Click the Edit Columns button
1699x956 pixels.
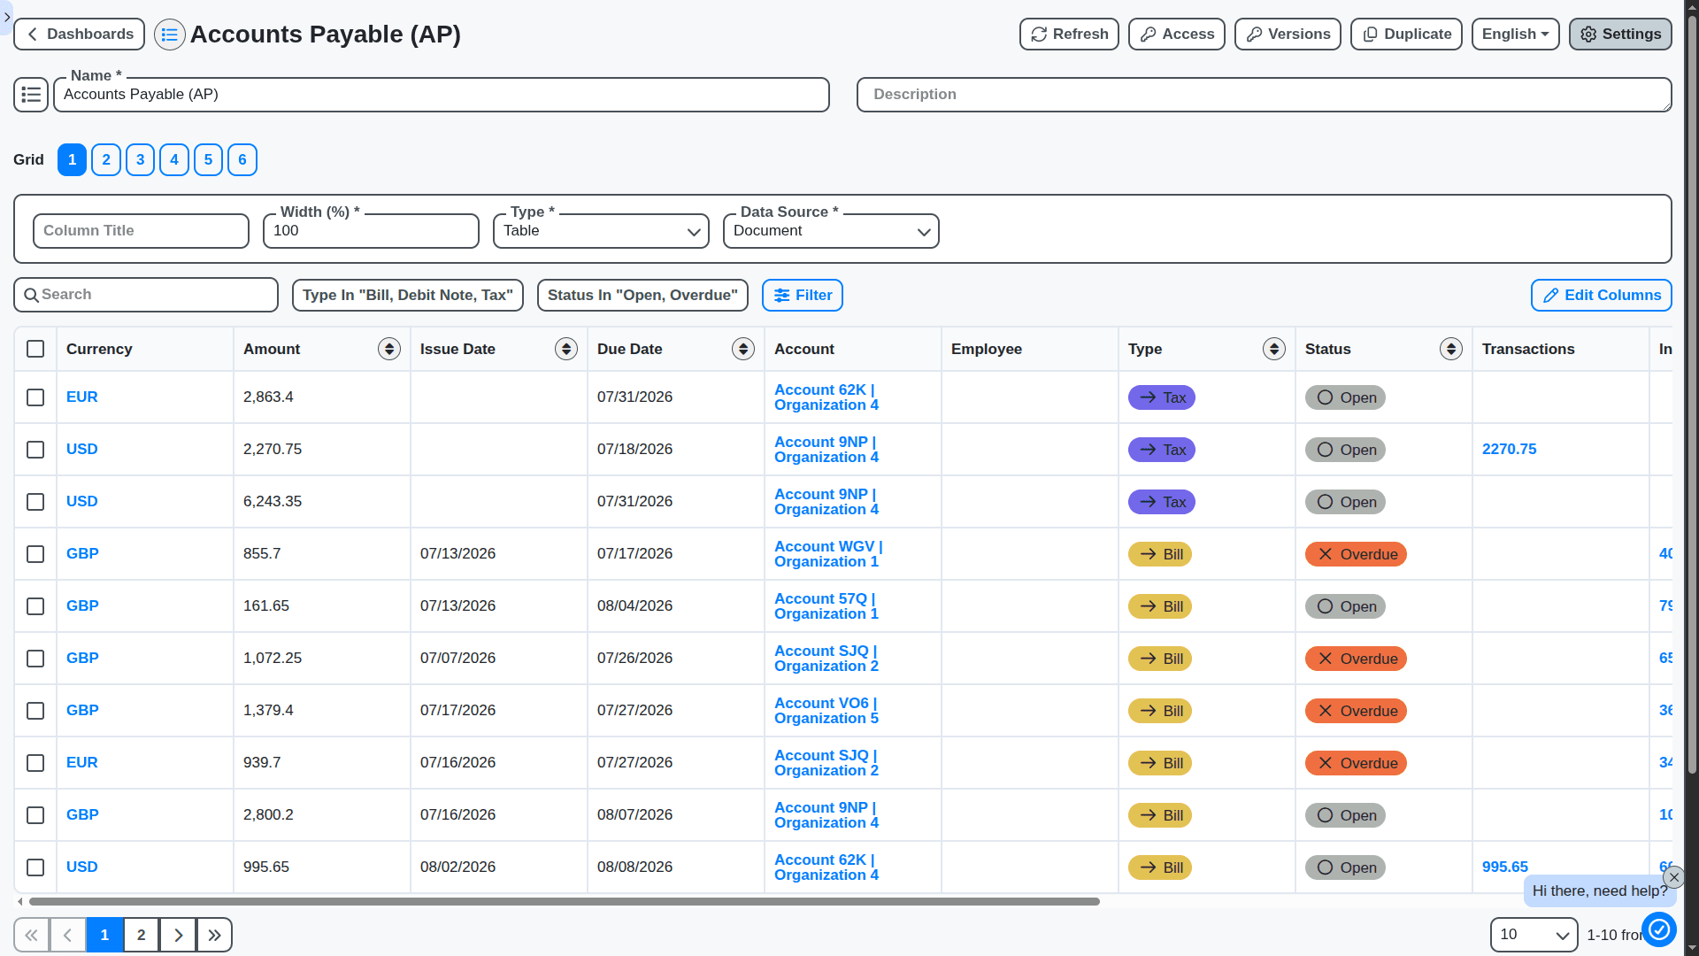tap(1601, 296)
